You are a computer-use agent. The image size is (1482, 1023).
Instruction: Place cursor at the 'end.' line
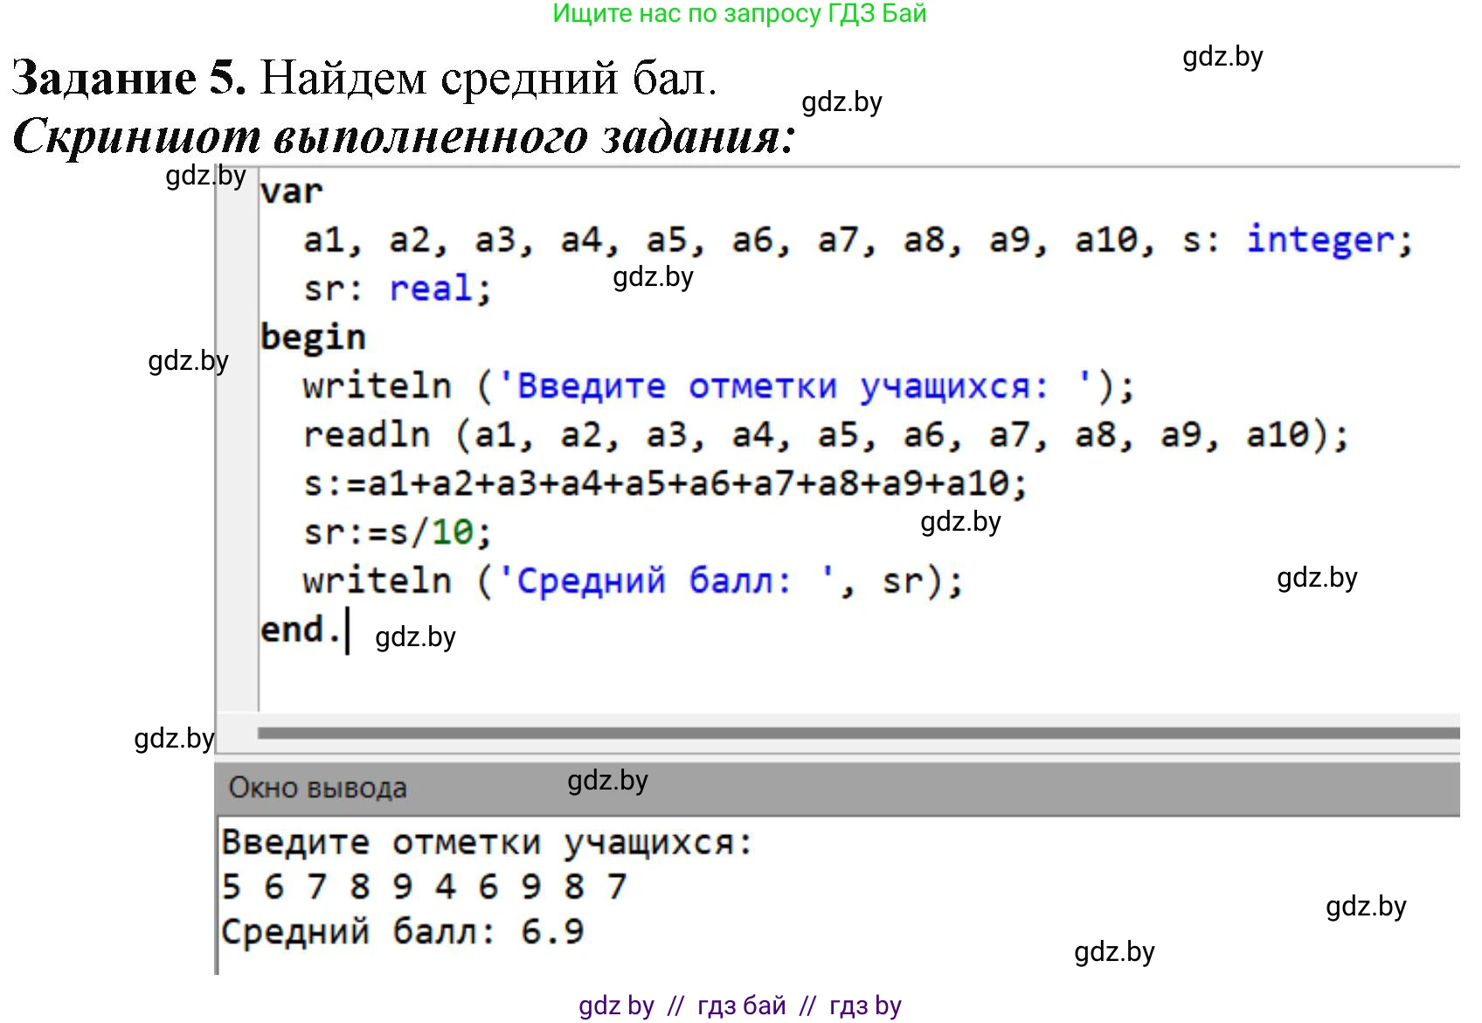[301, 630]
